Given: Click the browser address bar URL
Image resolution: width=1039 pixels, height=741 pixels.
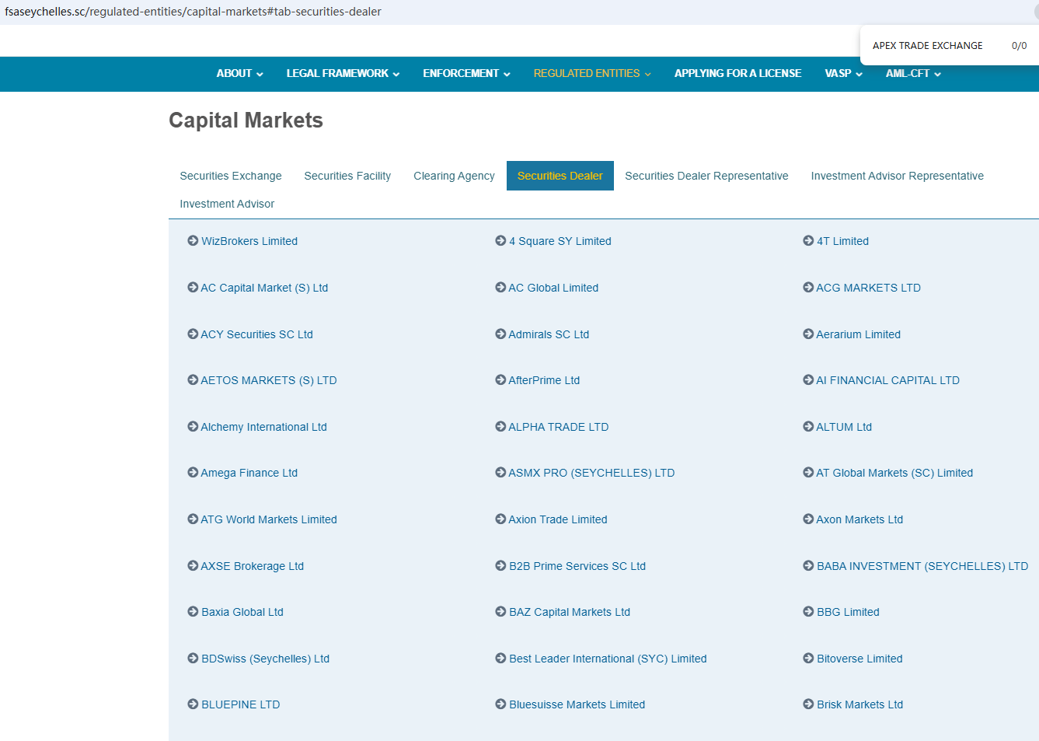Looking at the screenshot, I should click(193, 12).
